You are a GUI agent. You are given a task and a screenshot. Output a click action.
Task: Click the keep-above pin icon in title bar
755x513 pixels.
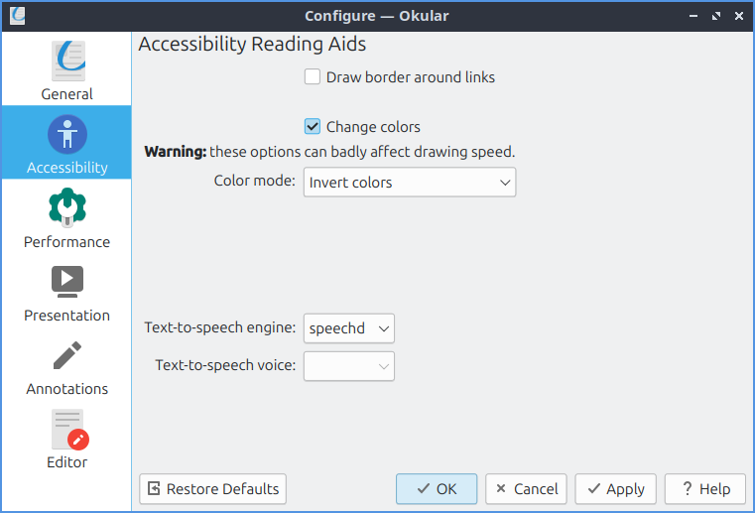click(x=692, y=16)
